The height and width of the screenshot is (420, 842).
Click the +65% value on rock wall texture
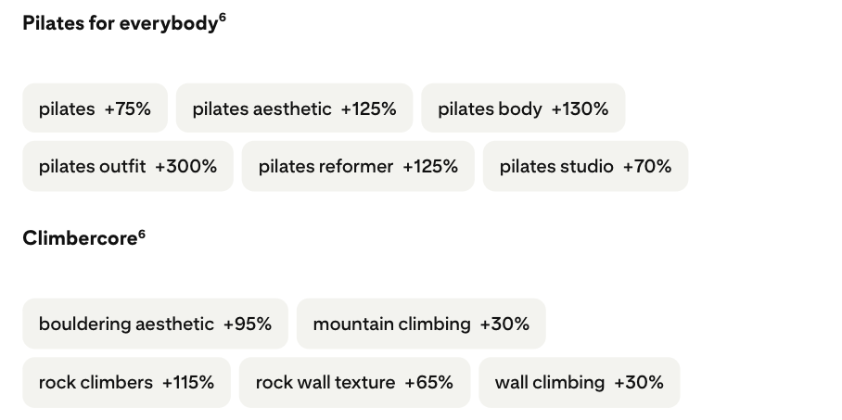(428, 383)
